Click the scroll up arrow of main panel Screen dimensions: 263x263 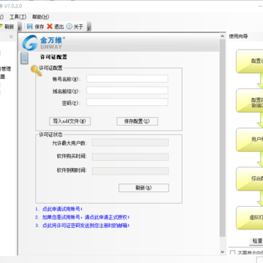click(x=222, y=36)
